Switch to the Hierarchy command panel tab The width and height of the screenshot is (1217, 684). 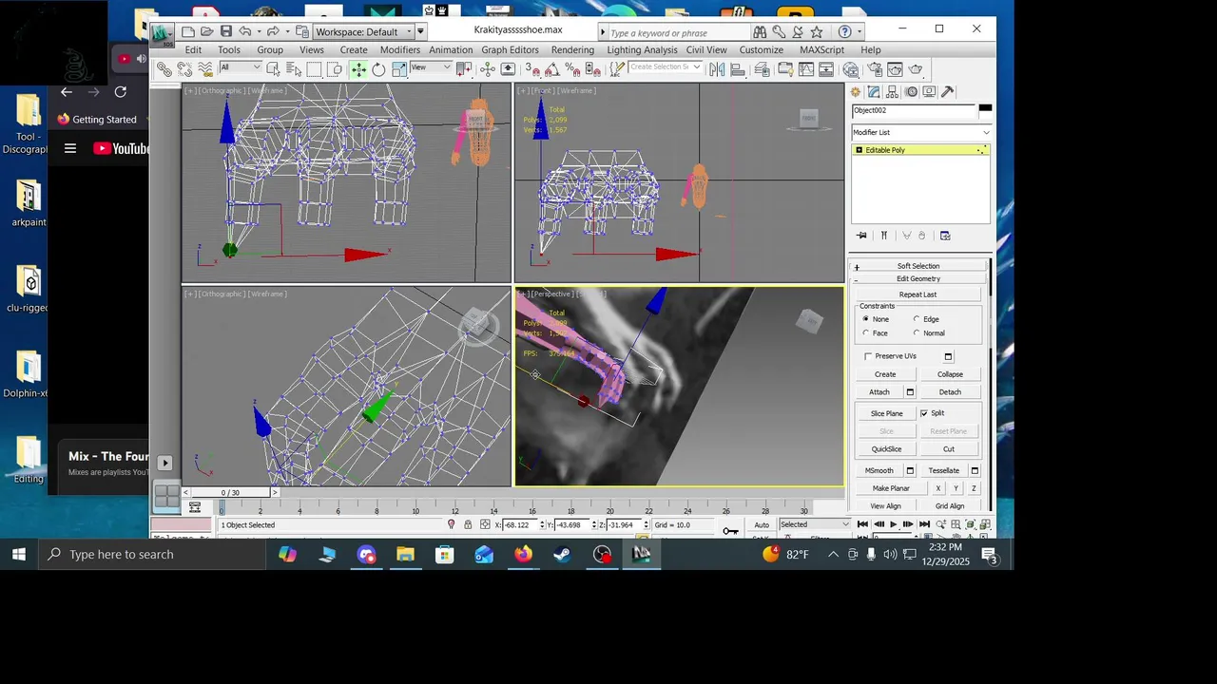click(x=893, y=92)
